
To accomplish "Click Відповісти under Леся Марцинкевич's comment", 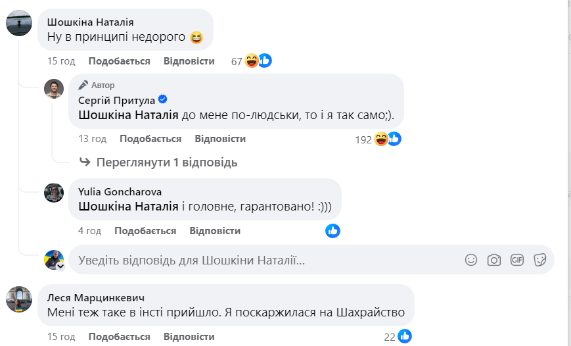I will [x=189, y=337].
